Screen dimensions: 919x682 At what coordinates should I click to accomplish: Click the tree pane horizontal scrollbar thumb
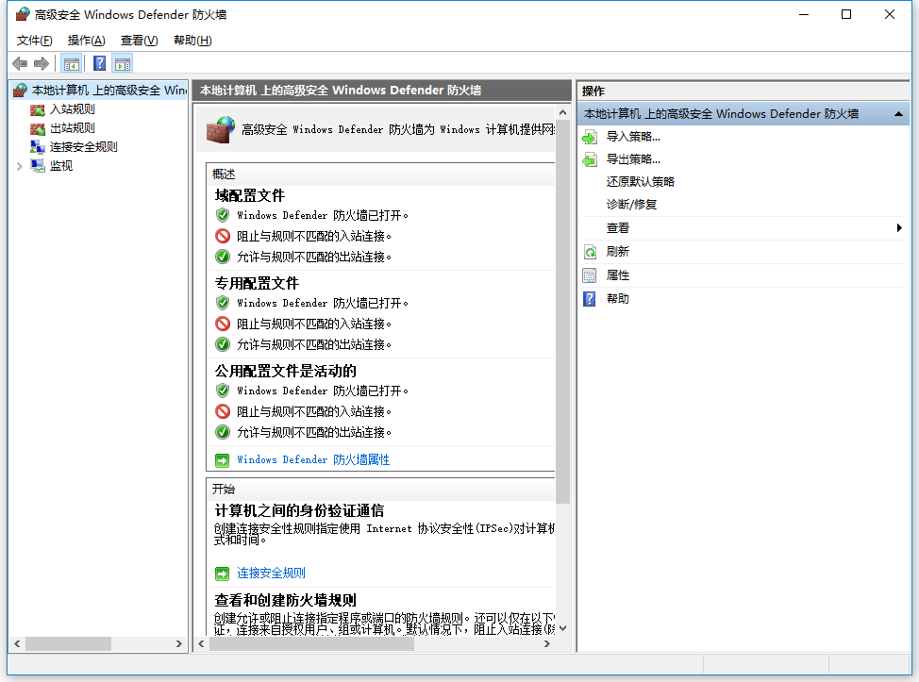[x=68, y=644]
